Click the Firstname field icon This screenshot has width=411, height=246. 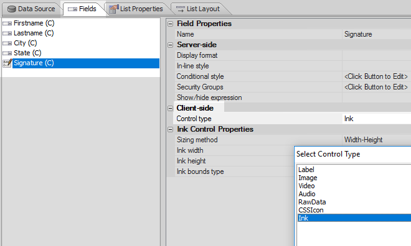7,24
